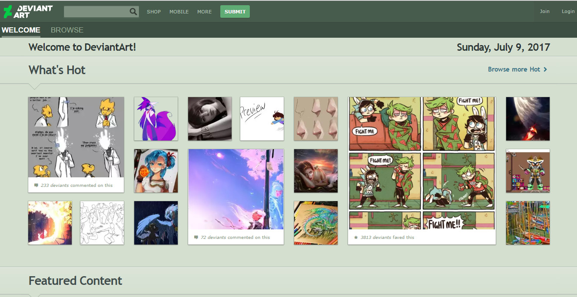577x297 pixels.
Task: Open the black-and-white woman photo thumbnail
Action: click(x=210, y=119)
